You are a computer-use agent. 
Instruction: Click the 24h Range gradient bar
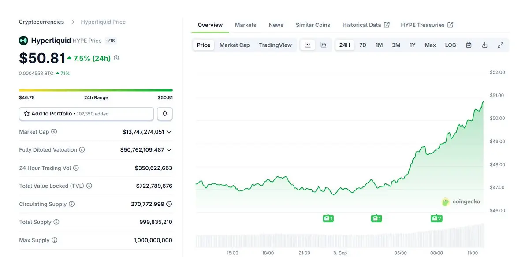pos(96,90)
